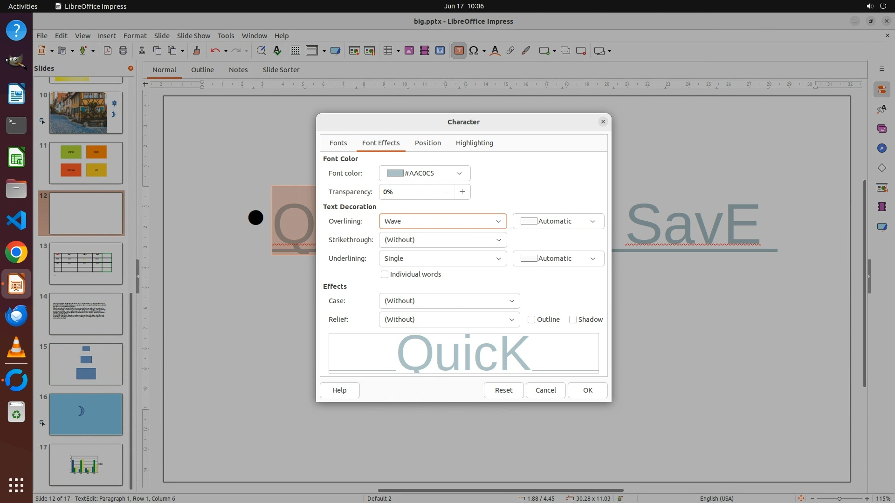Confirm the dialog with OK
Image resolution: width=895 pixels, height=503 pixels.
587,390
